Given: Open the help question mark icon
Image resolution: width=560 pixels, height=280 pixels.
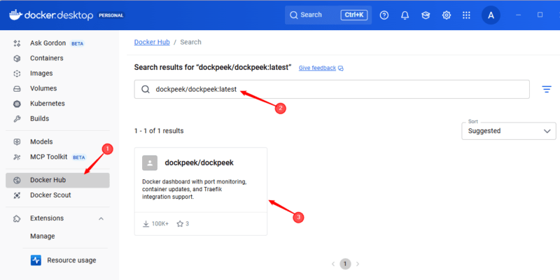Looking at the screenshot, I should [x=384, y=15].
